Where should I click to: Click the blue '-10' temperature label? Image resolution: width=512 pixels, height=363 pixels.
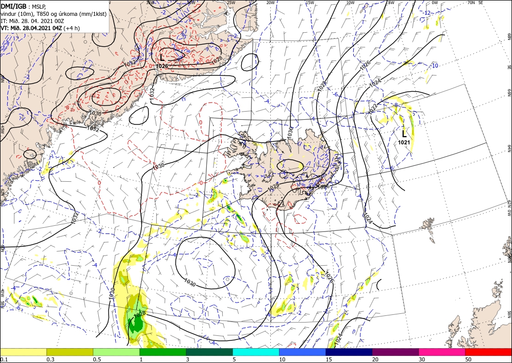click(x=434, y=66)
